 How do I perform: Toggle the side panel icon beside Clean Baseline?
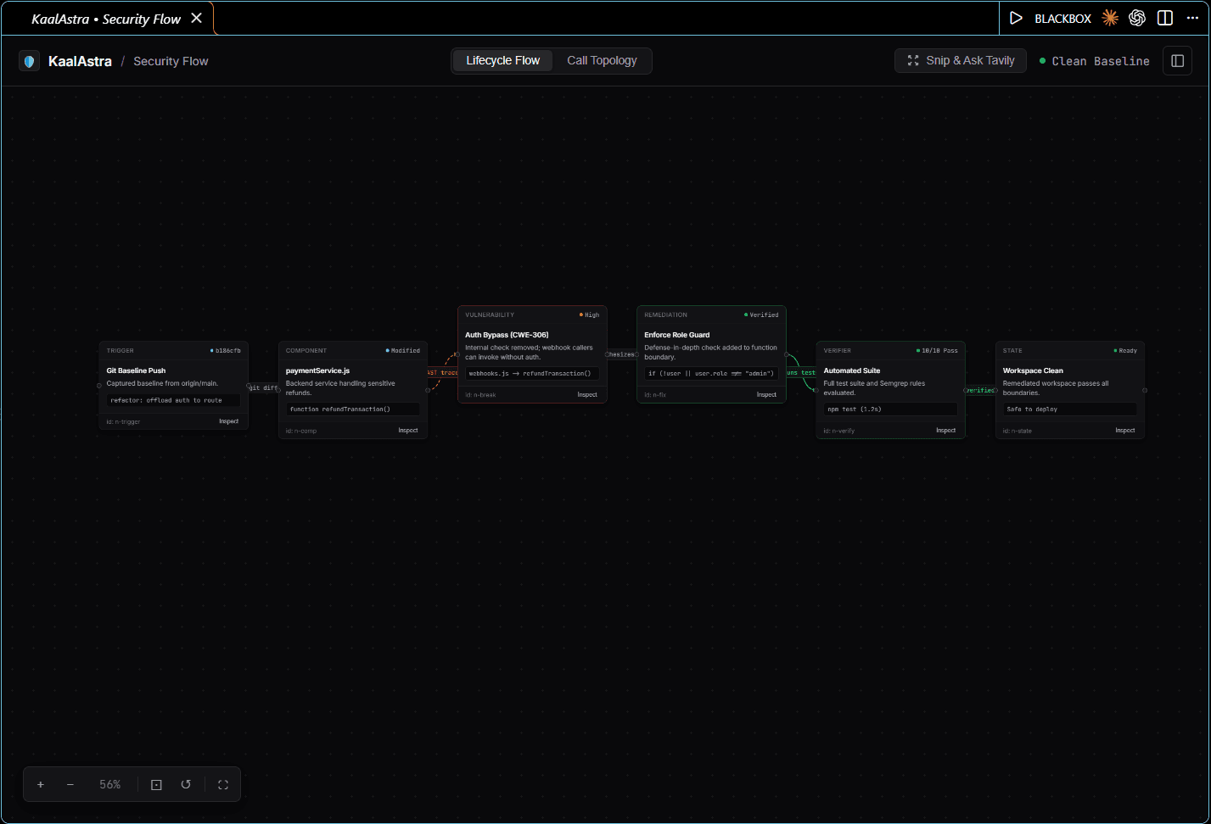[1177, 61]
